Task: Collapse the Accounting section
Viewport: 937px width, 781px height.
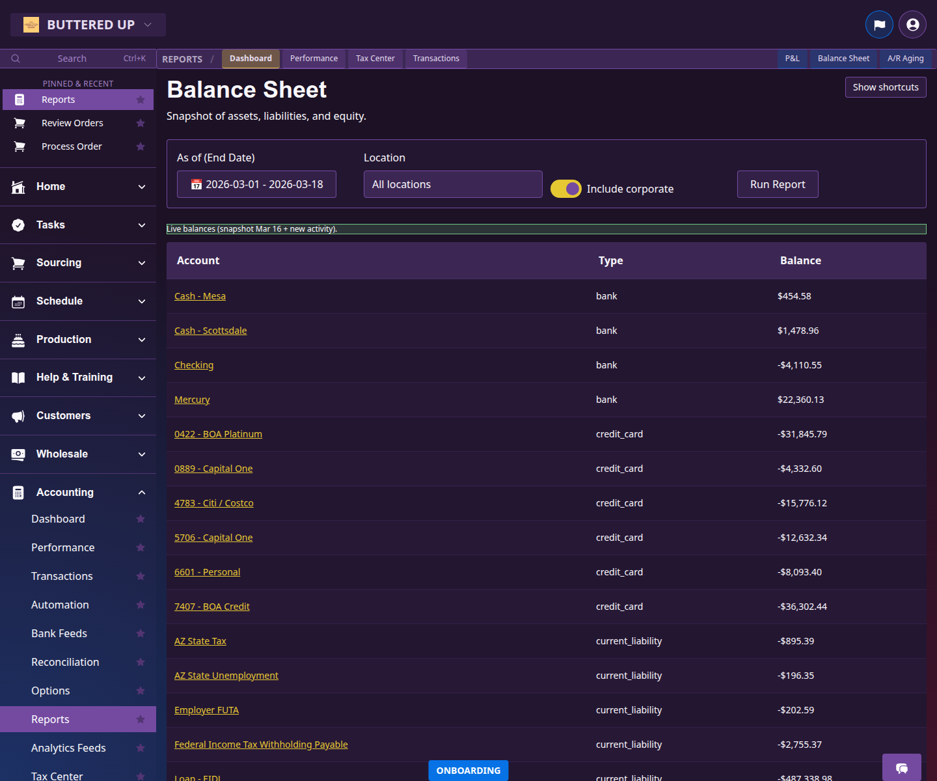Action: pyautogui.click(x=142, y=492)
